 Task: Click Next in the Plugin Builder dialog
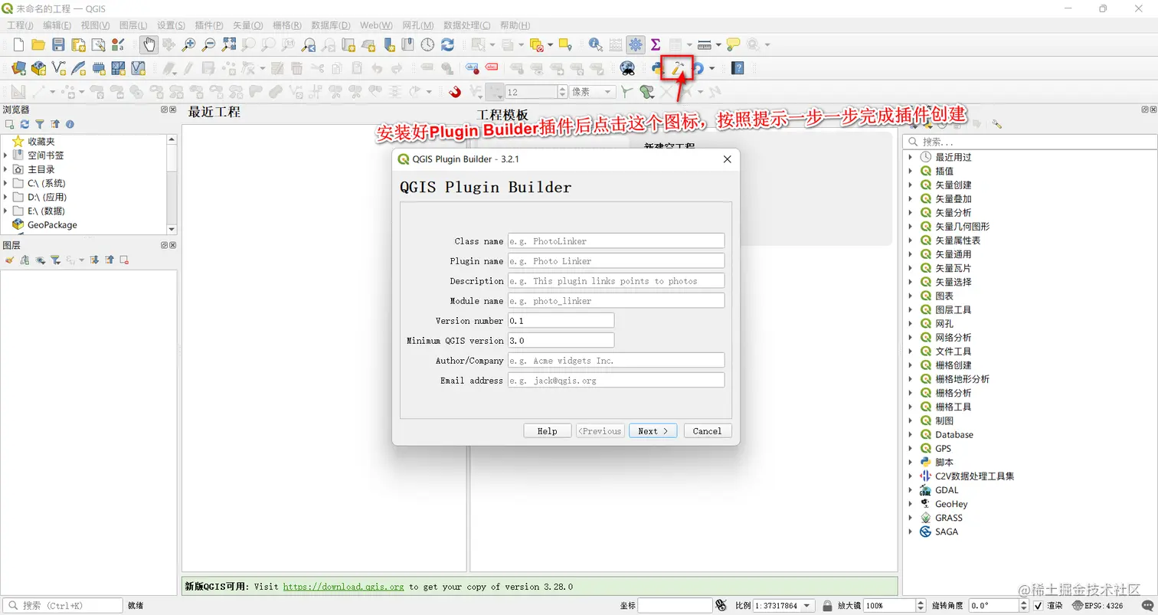[652, 430]
